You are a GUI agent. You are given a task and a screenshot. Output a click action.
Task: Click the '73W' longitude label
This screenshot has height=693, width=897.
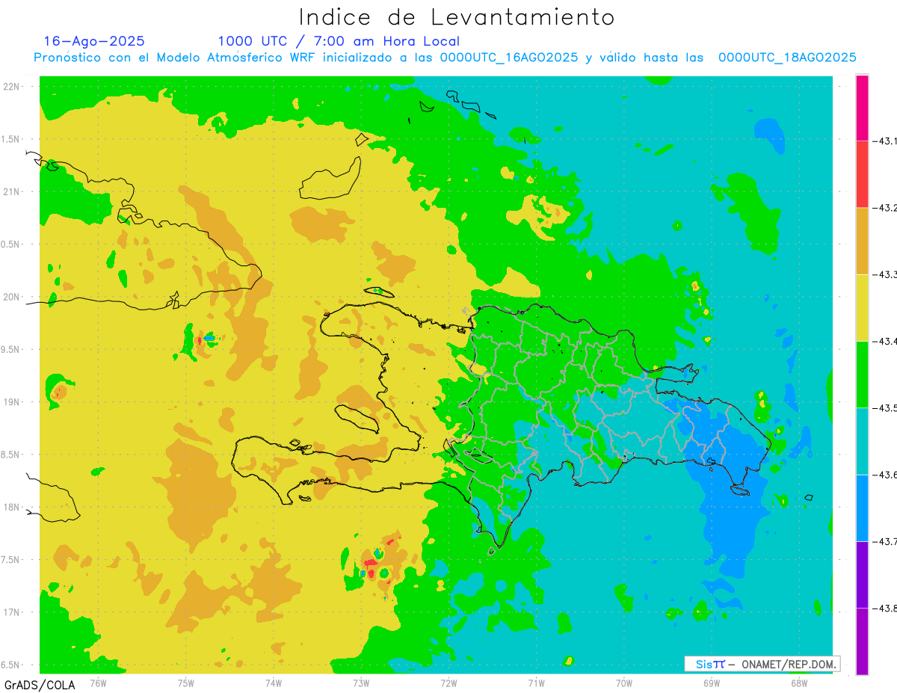coord(361,683)
